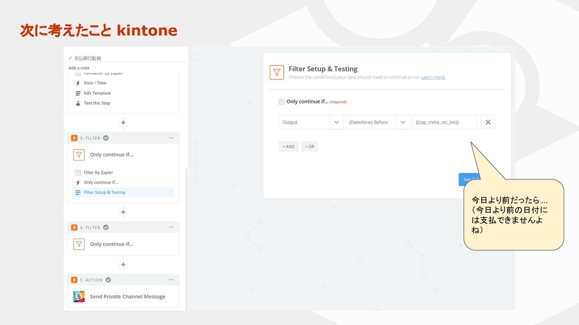Click chevron arrow of (Date/time) Before dropdown
The height and width of the screenshot is (325, 579).
point(403,122)
